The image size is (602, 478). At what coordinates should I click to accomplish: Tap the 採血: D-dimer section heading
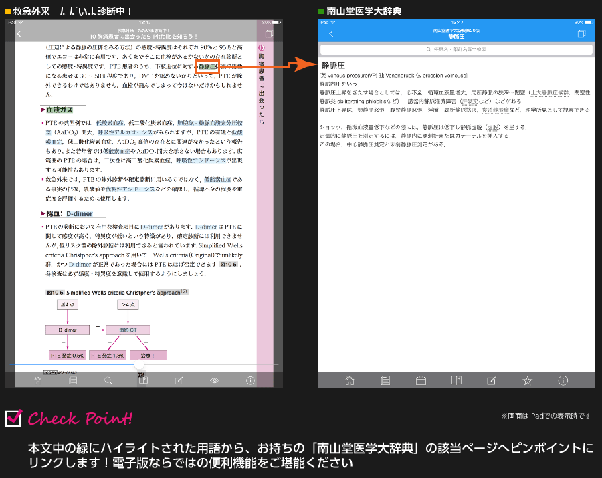coord(70,214)
